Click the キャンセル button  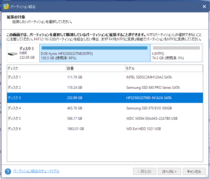(194, 171)
